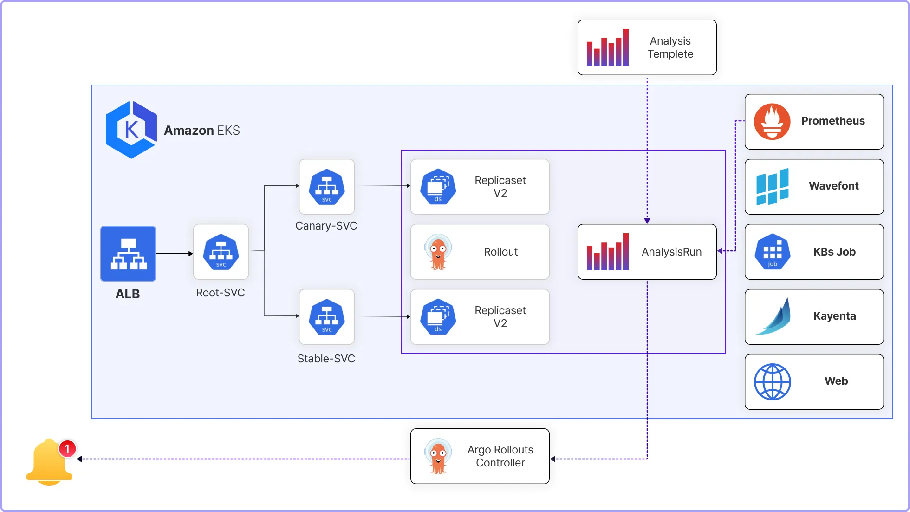Screen dimensions: 910x512
Task: Select the blue ALB load balancer icon
Action: pos(128,254)
